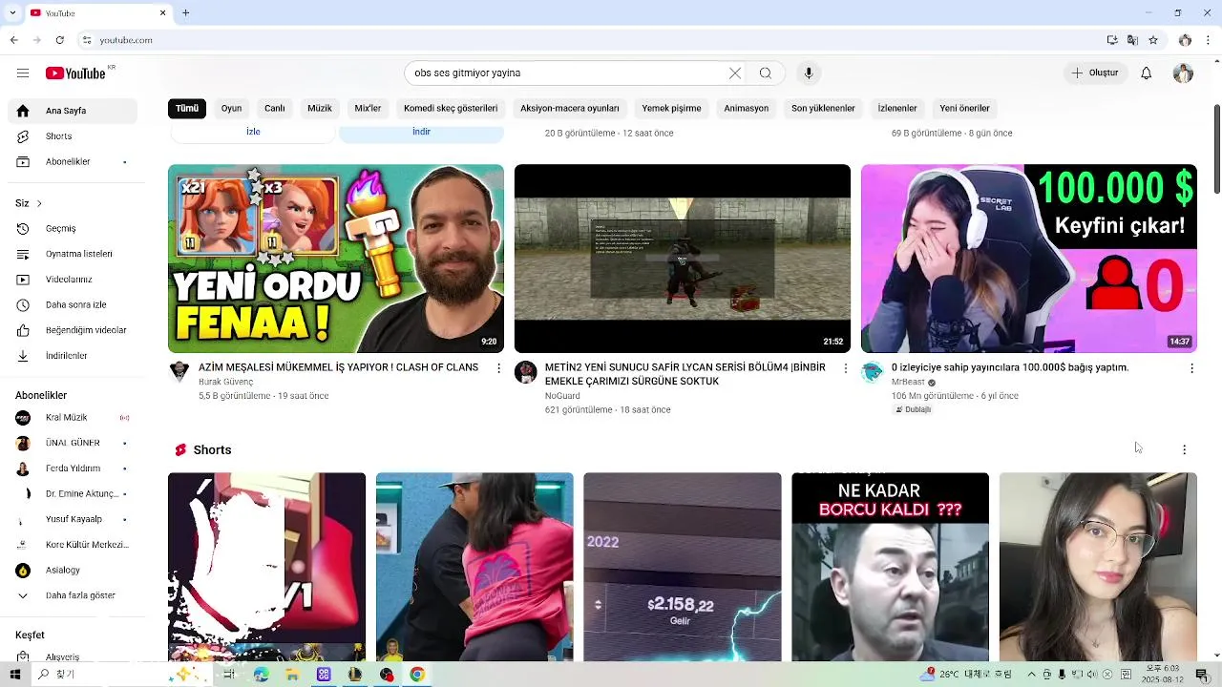Open Abonelikler in sidebar
Viewport: 1222px width, 687px height.
point(73,161)
